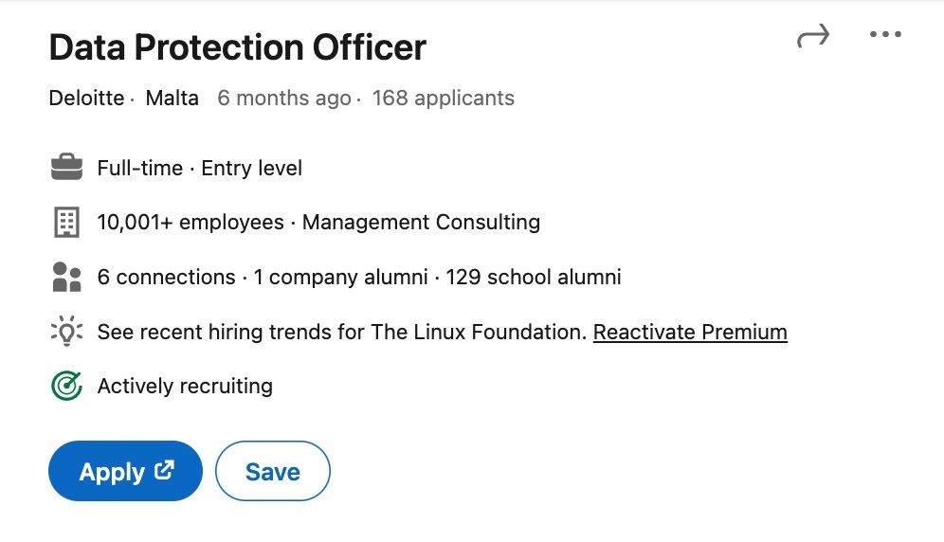Click the Full-time Entry level text
This screenshot has height=542, width=944.
(x=199, y=169)
